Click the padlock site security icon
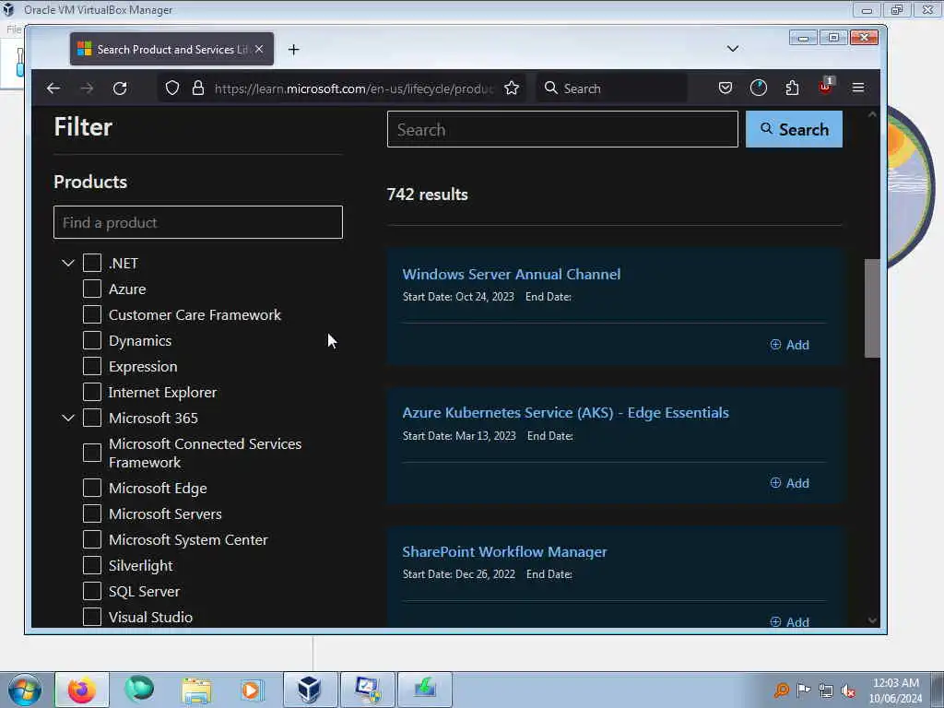Viewport: 944px width, 708px height. [x=198, y=88]
